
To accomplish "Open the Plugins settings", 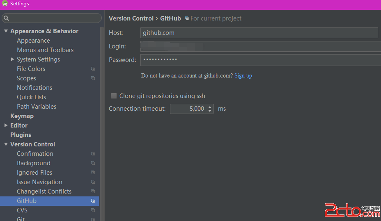I will [21, 135].
